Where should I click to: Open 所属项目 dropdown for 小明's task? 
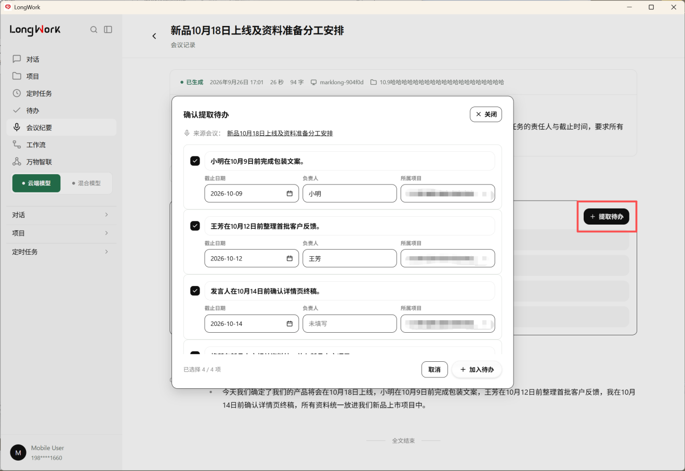coord(447,193)
